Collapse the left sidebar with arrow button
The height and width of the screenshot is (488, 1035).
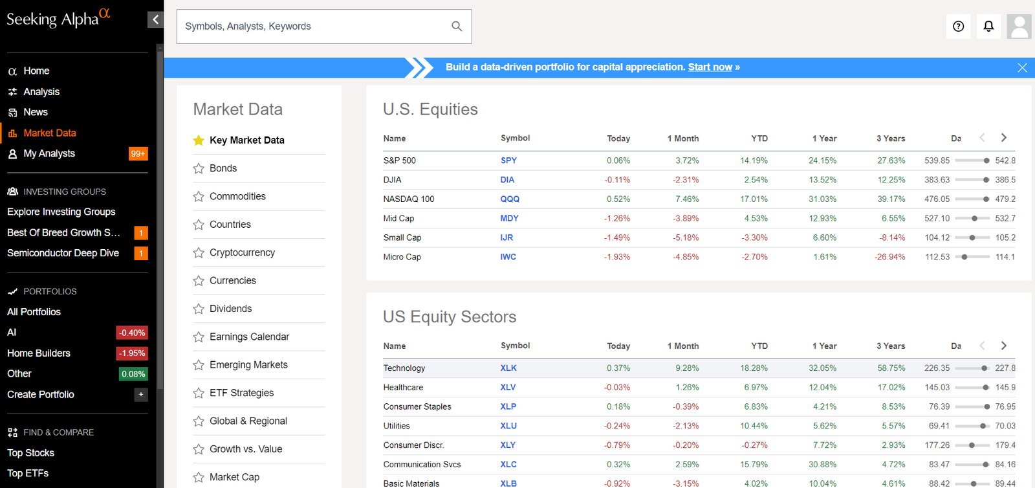tap(155, 19)
